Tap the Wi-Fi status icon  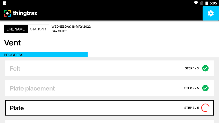[x=196, y=3]
